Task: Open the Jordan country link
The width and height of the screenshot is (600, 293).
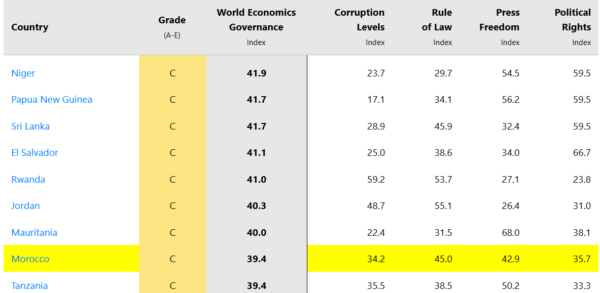Action: click(25, 206)
